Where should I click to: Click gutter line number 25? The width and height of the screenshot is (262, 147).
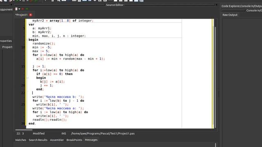tap(23, 105)
